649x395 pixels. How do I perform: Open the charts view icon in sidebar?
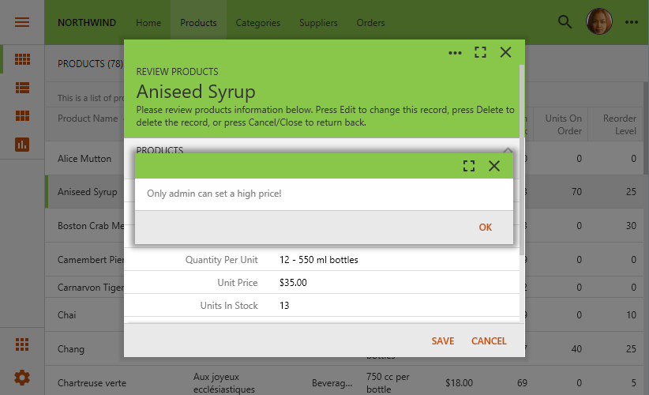pyautogui.click(x=22, y=145)
